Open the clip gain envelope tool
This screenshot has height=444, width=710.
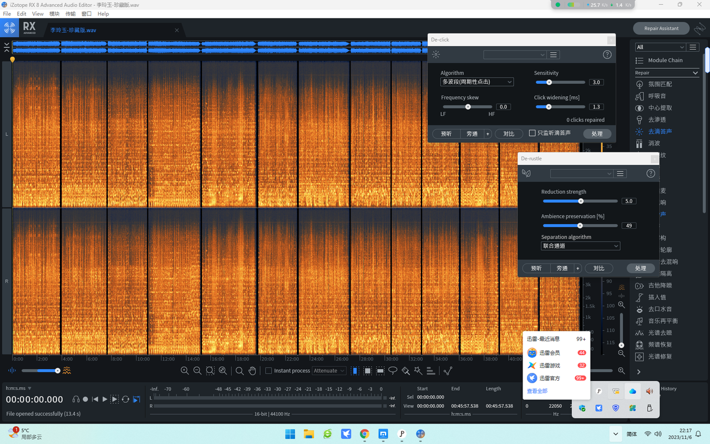tap(448, 371)
